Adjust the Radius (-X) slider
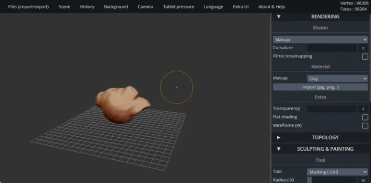The image size is (371, 183). [332, 180]
